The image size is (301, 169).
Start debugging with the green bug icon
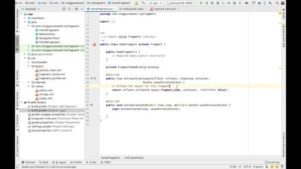(218, 3)
